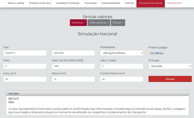The height and width of the screenshot is (118, 194).
Task: Click the Simulação Nacional heading
Action: [x=98, y=34]
